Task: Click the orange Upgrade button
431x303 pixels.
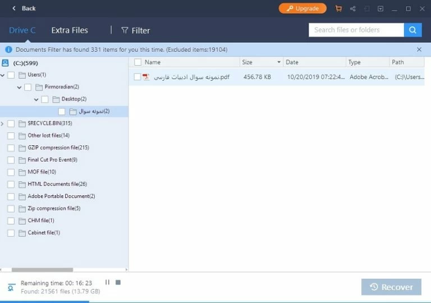Action: point(302,8)
